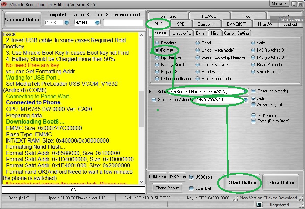The width and height of the screenshot is (305, 209).
Task: Select Screen Lock+Frp Remove radio option
Action: 198,57
